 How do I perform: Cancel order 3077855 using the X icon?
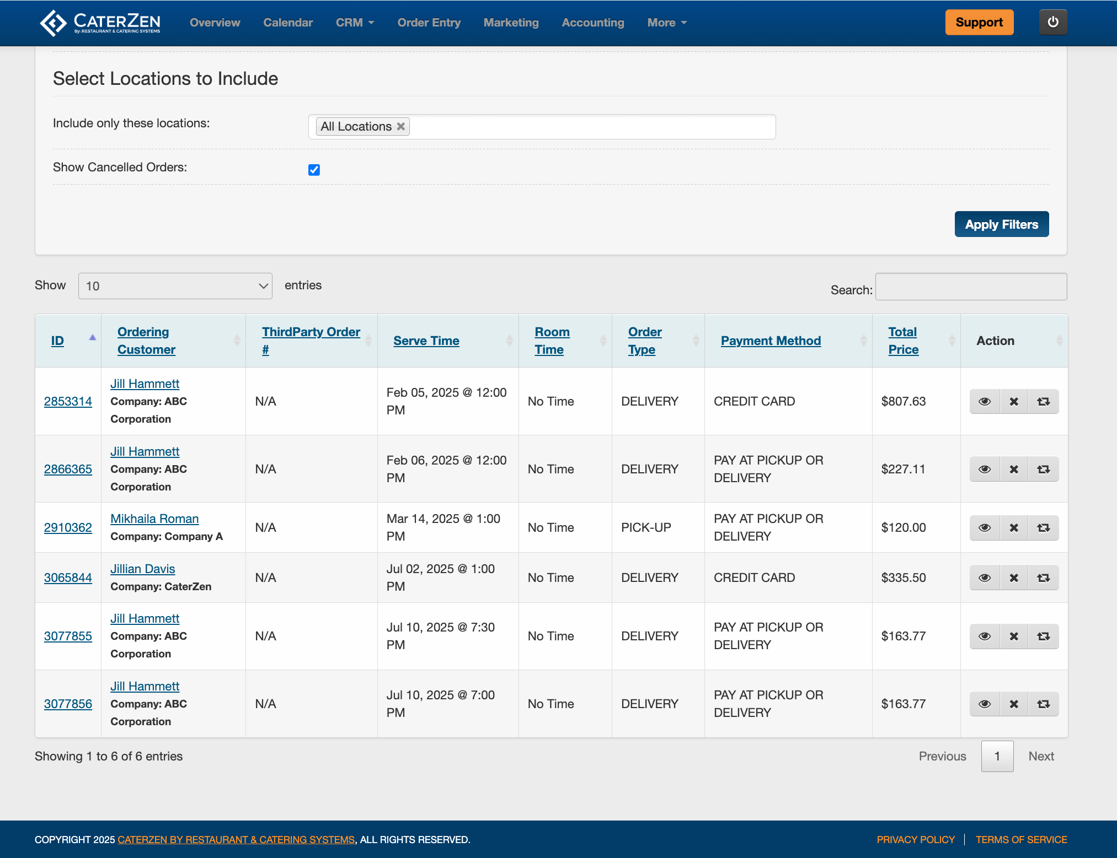coord(1014,636)
